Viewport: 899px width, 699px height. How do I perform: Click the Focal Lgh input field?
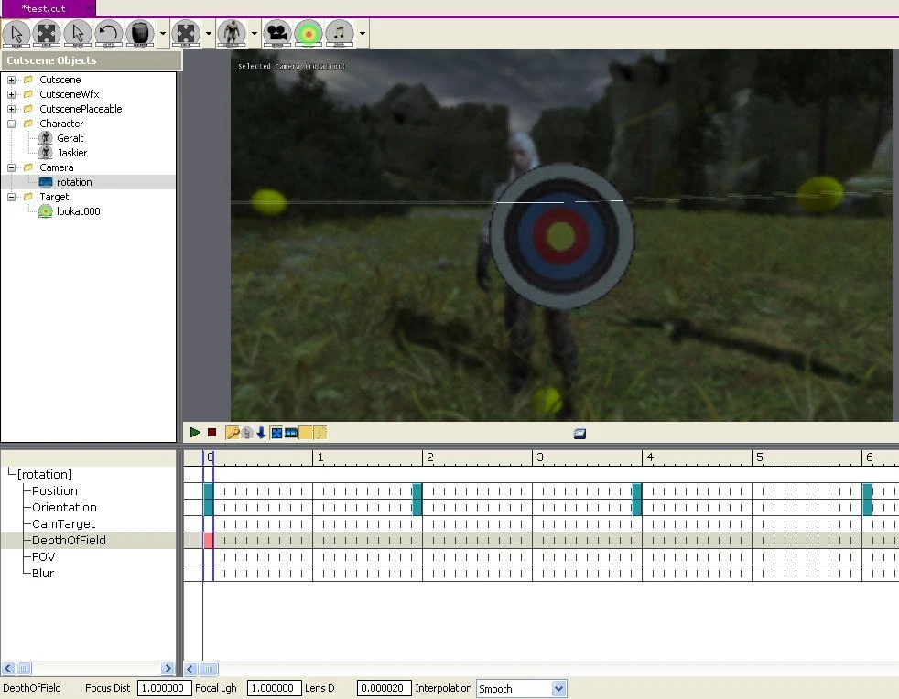[x=274, y=688]
